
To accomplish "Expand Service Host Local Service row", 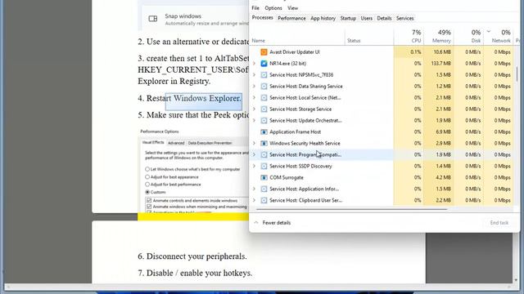I will [254, 98].
